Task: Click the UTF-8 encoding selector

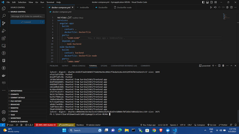Action: [183, 125]
